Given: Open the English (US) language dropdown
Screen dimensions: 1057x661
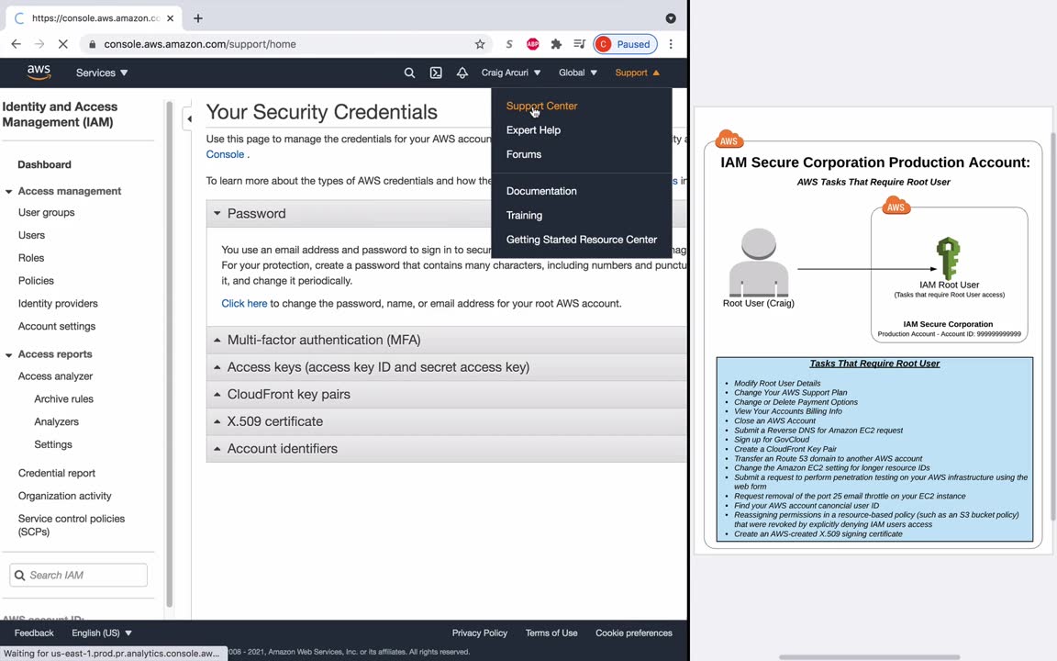Looking at the screenshot, I should [102, 633].
